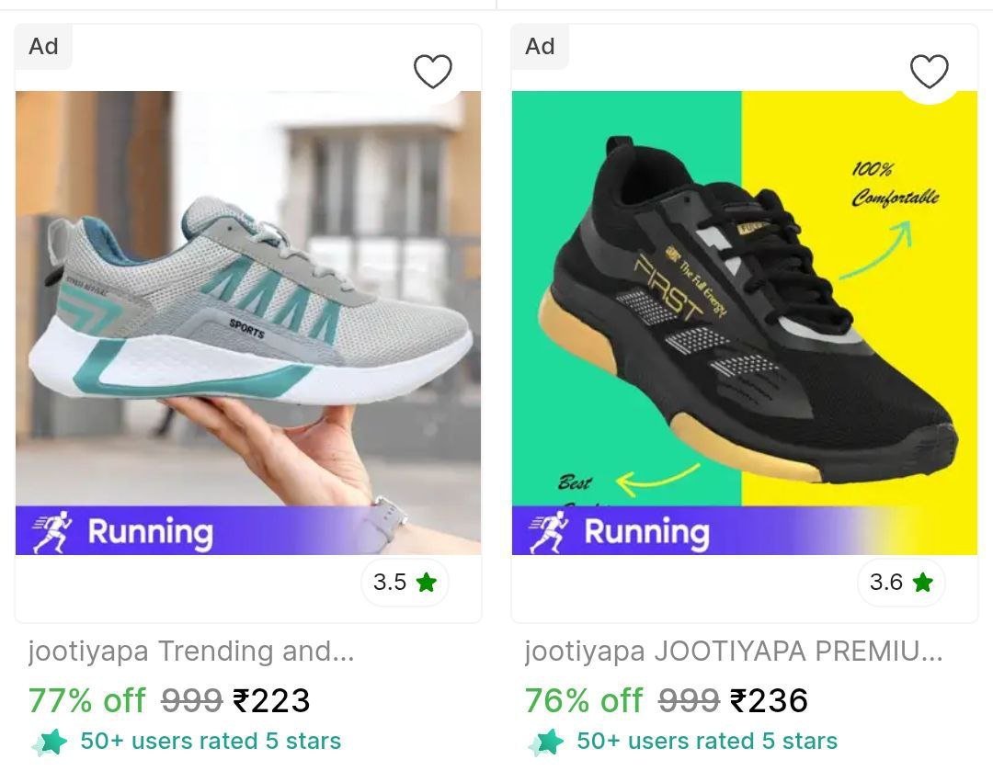The height and width of the screenshot is (771, 993).
Task: Open 'jootiyapa JOOTIYAPA PREMIU...' product title
Action: pyautogui.click(x=734, y=652)
